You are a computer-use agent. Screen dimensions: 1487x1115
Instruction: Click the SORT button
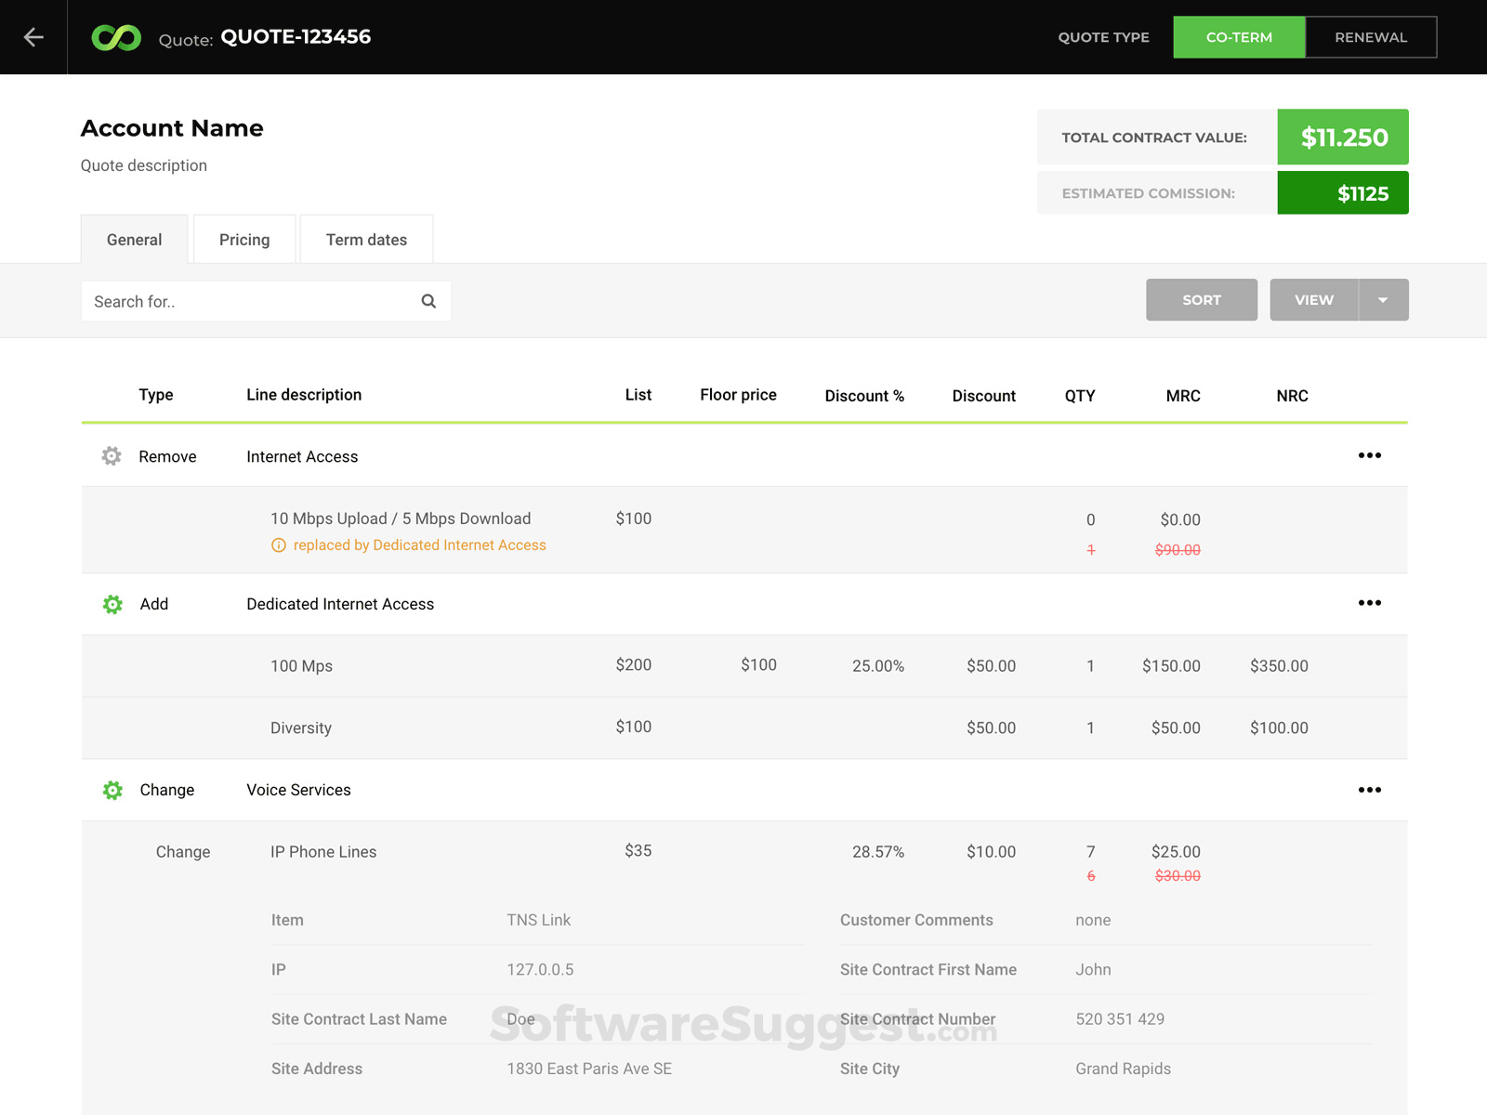tap(1201, 299)
